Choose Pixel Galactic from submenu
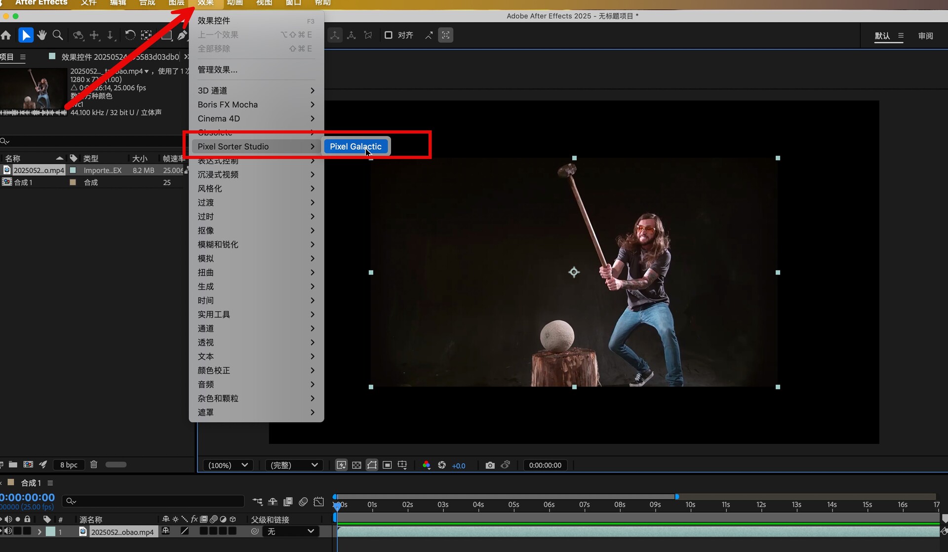948x552 pixels. 355,147
